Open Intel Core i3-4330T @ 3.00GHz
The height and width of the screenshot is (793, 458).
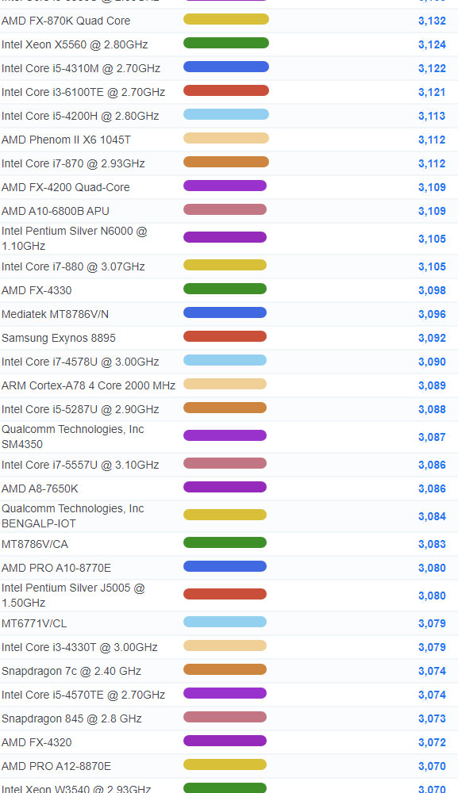pos(79,647)
